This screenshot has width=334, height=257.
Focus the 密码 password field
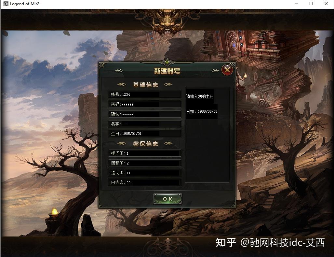145,104
